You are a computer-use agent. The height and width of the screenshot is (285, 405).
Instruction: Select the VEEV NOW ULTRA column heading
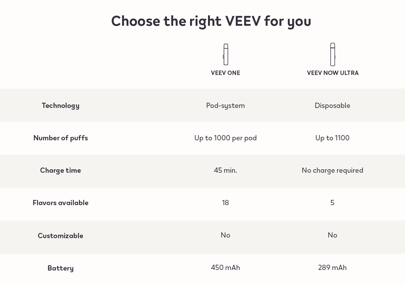[333, 73]
